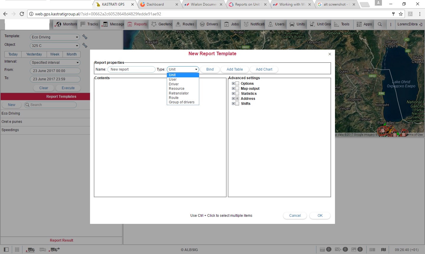The width and height of the screenshot is (425, 254).
Task: Expand the Options tree node
Action: tap(233, 84)
